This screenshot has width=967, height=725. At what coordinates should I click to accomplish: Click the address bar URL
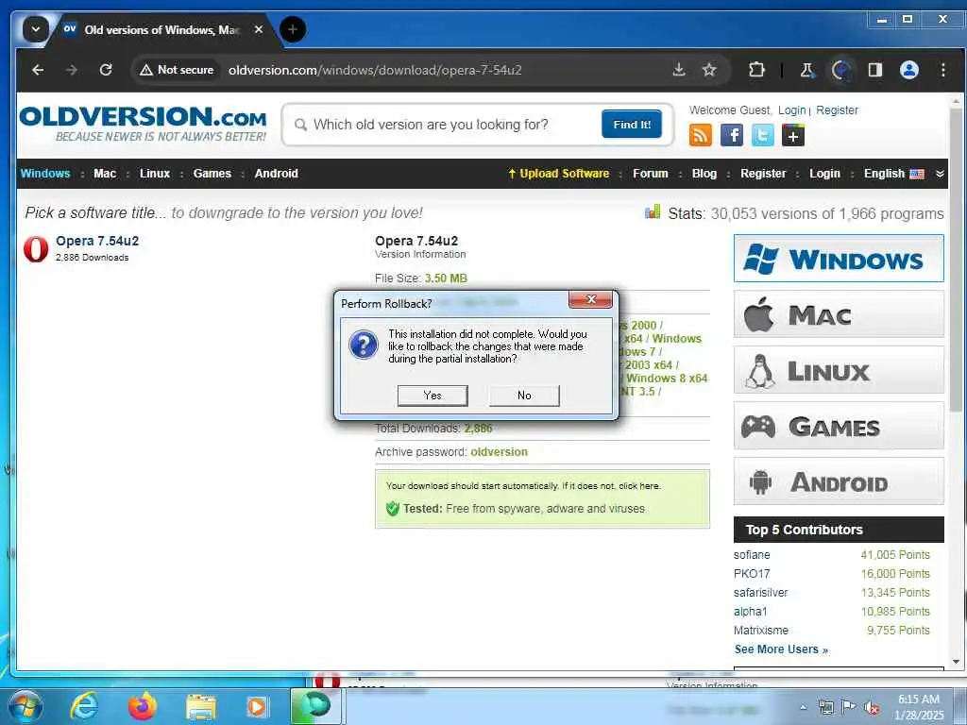click(375, 70)
